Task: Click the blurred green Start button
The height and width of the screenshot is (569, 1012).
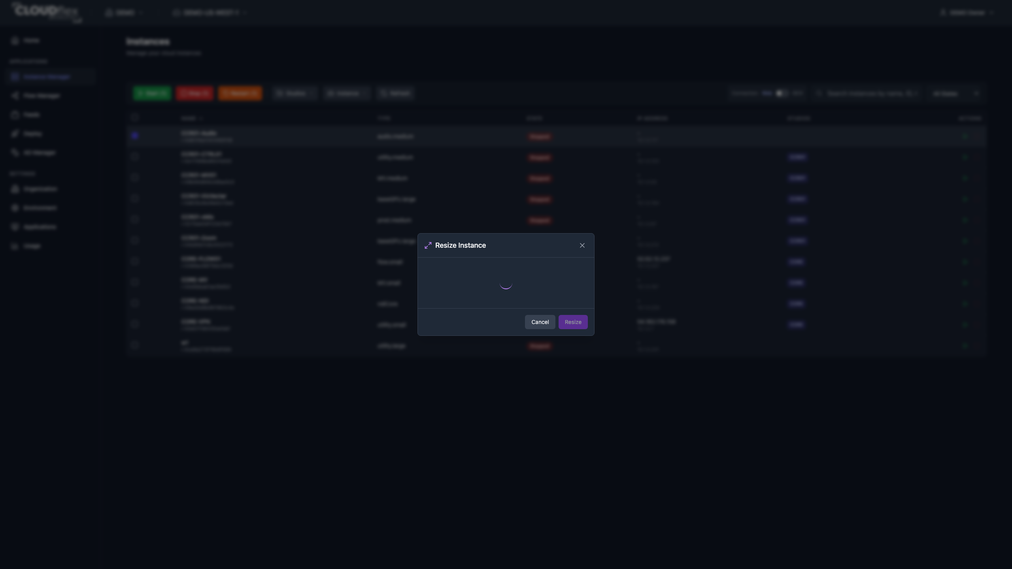Action: pyautogui.click(x=152, y=93)
